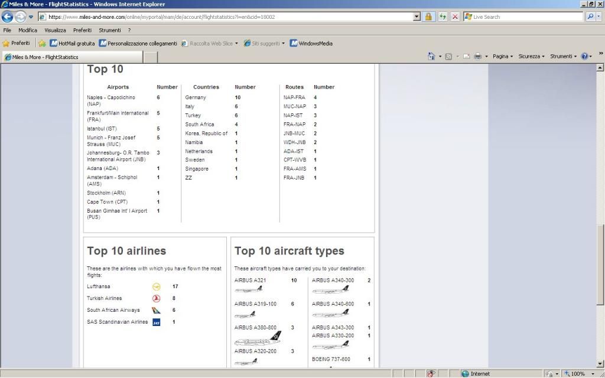Click the Home page icon
Viewport: 605px width, 378px height.
431,56
